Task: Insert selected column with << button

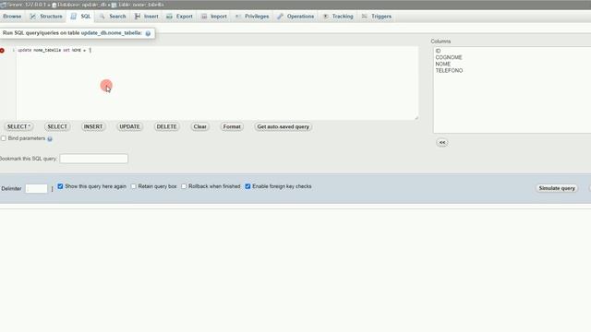Action: [442, 143]
